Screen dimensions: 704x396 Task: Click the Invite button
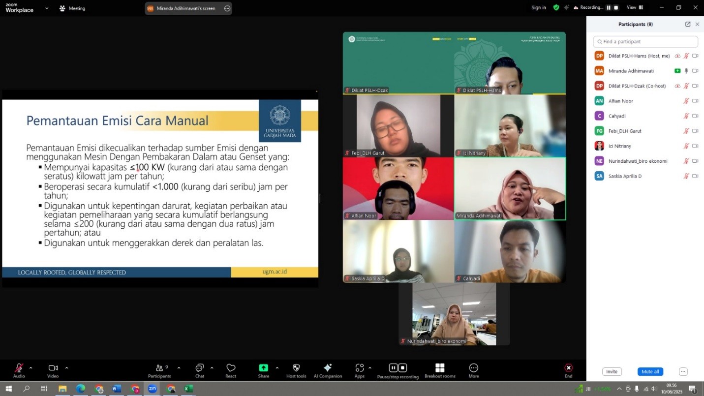pos(612,372)
